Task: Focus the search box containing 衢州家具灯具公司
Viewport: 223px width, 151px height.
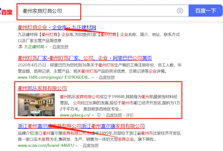Action: click(97, 11)
